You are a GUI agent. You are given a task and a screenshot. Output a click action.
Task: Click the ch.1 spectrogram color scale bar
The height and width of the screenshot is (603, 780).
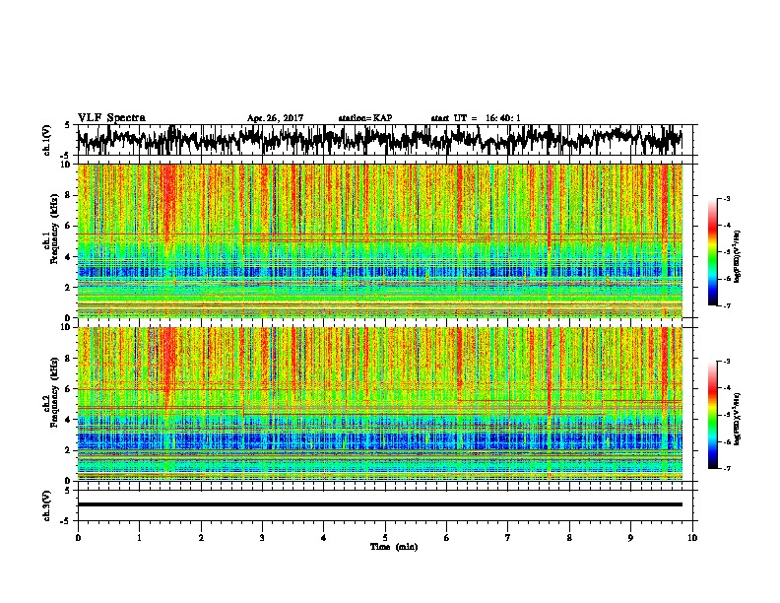pos(712,252)
